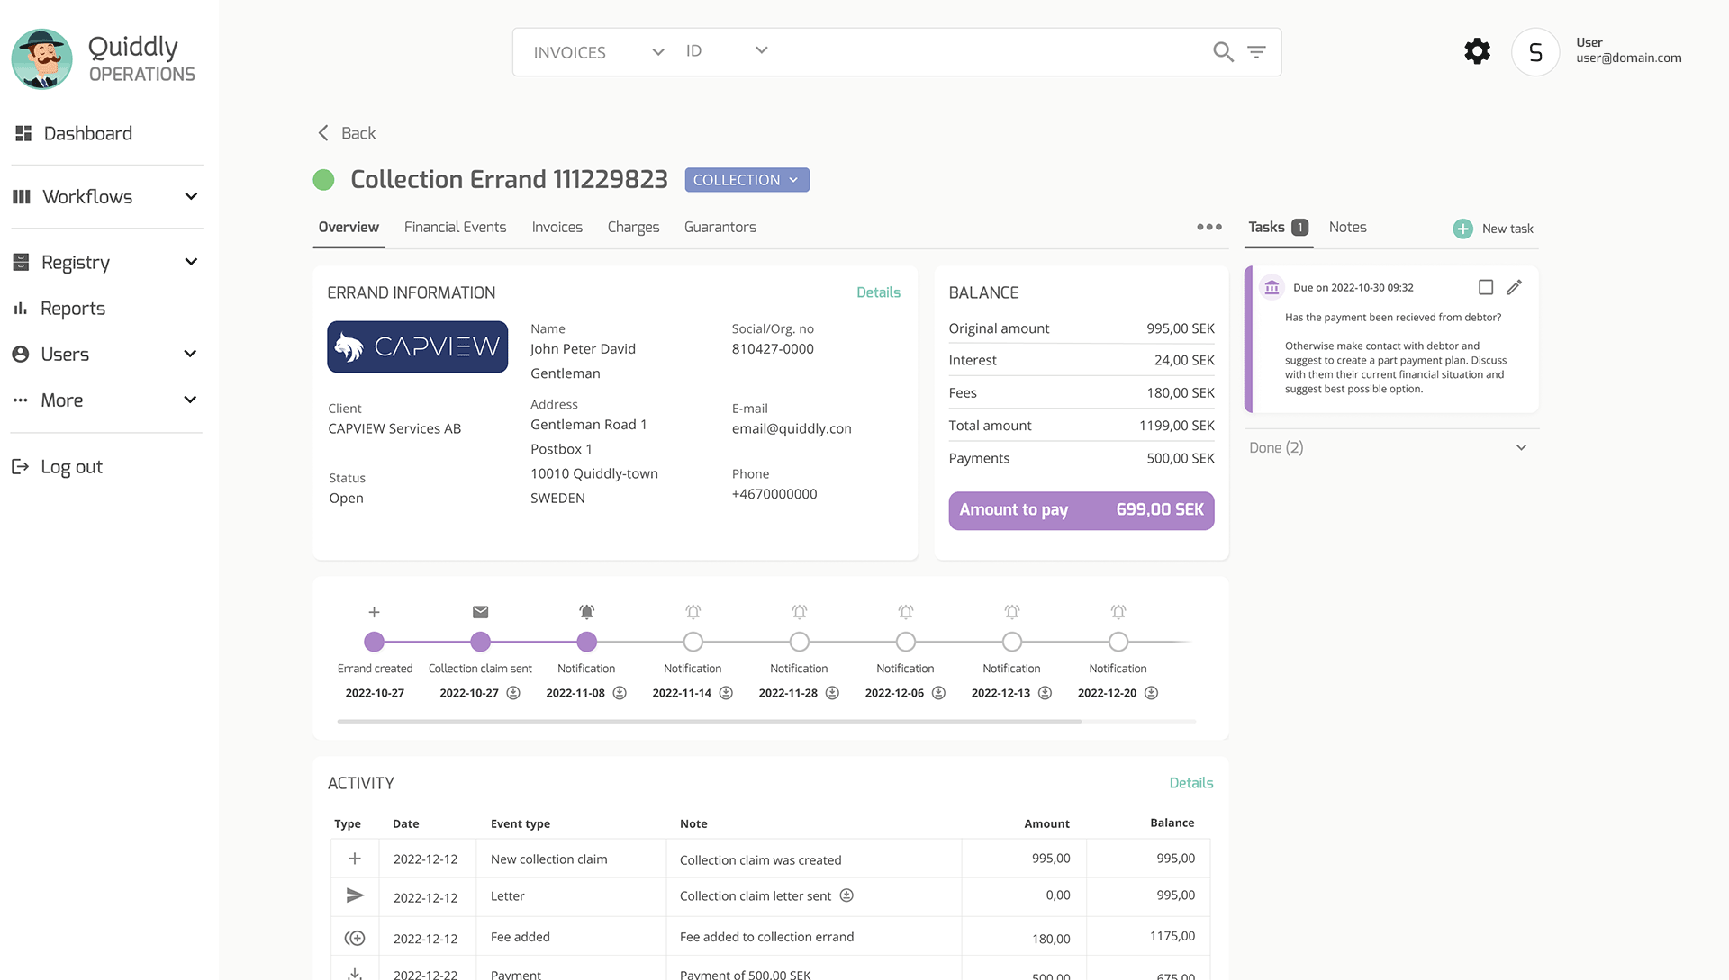
Task: Go Back to previous page
Action: coord(347,133)
